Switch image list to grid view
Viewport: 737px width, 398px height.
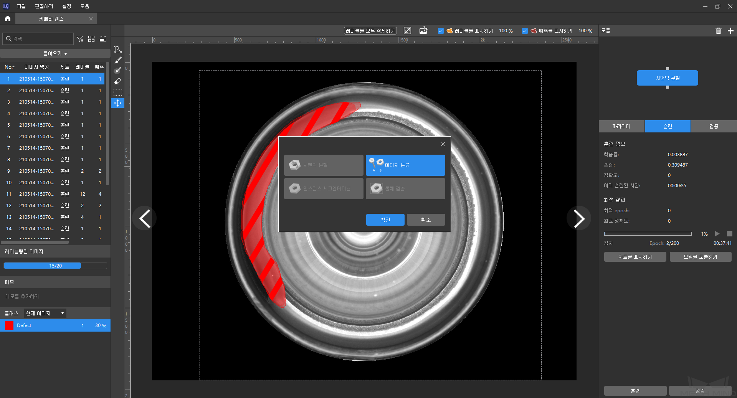click(91, 39)
